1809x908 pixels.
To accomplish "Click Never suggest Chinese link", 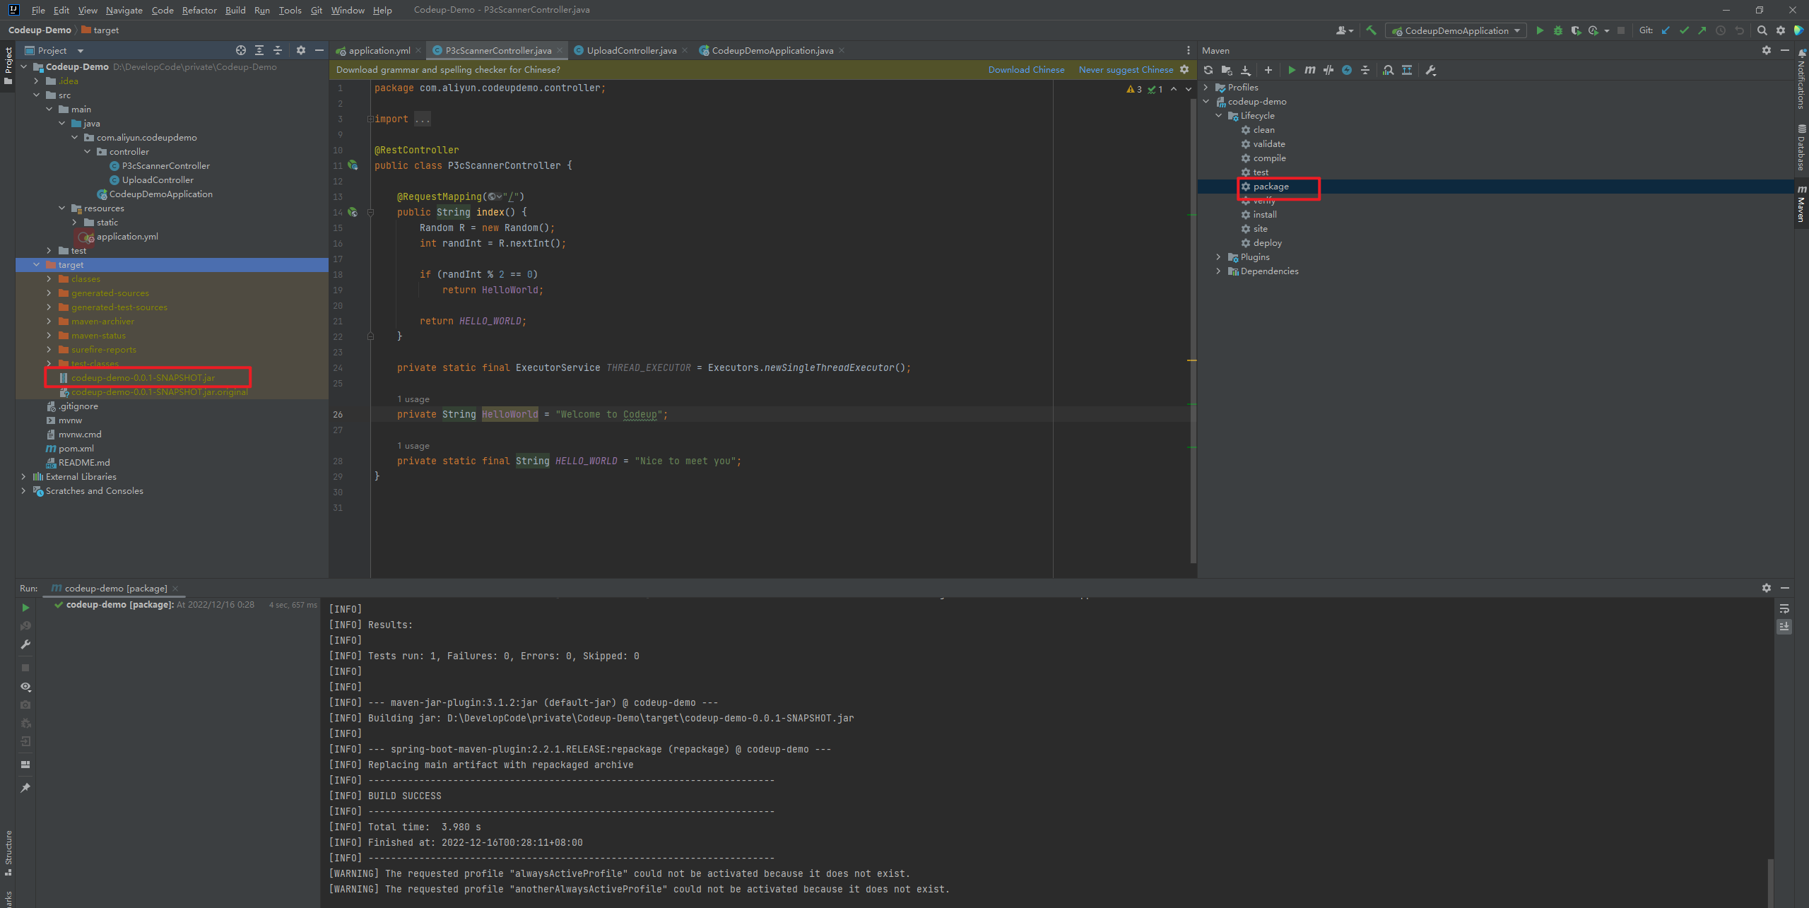I will [x=1125, y=69].
